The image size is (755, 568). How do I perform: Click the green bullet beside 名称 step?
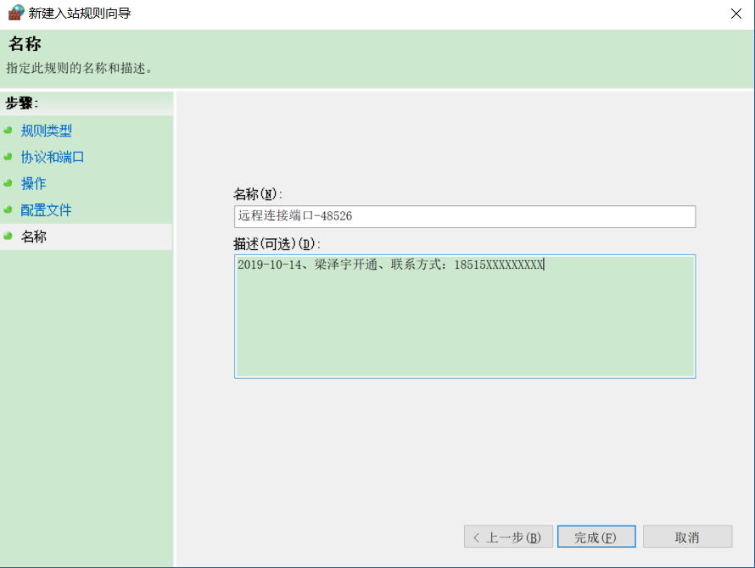[x=8, y=237]
